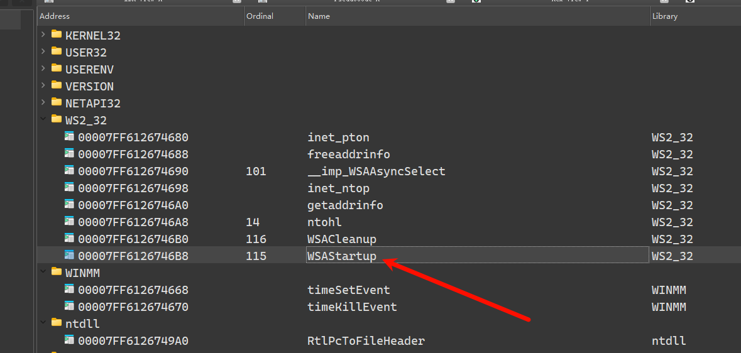Click the import icon beside address 00007FF612674680
Viewport: 741px width, 353px height.
70,137
